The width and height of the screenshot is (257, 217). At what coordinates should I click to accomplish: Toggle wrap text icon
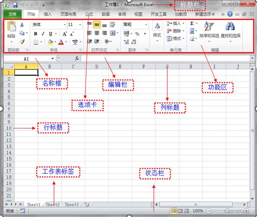tap(113, 25)
